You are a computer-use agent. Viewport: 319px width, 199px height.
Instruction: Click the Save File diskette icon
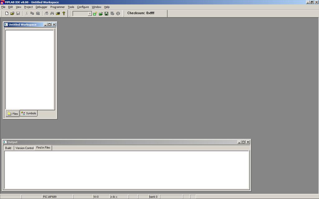pyautogui.click(x=18, y=14)
